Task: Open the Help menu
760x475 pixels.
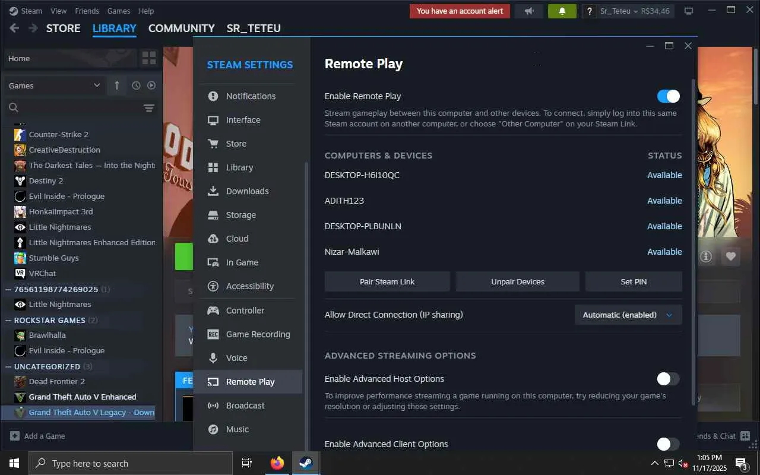Action: tap(146, 11)
